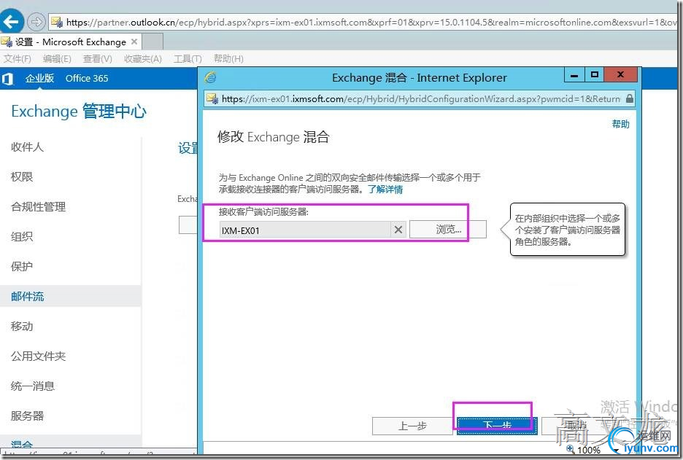Click the popup window address bar URL
The image size is (683, 460).
pos(421,99)
